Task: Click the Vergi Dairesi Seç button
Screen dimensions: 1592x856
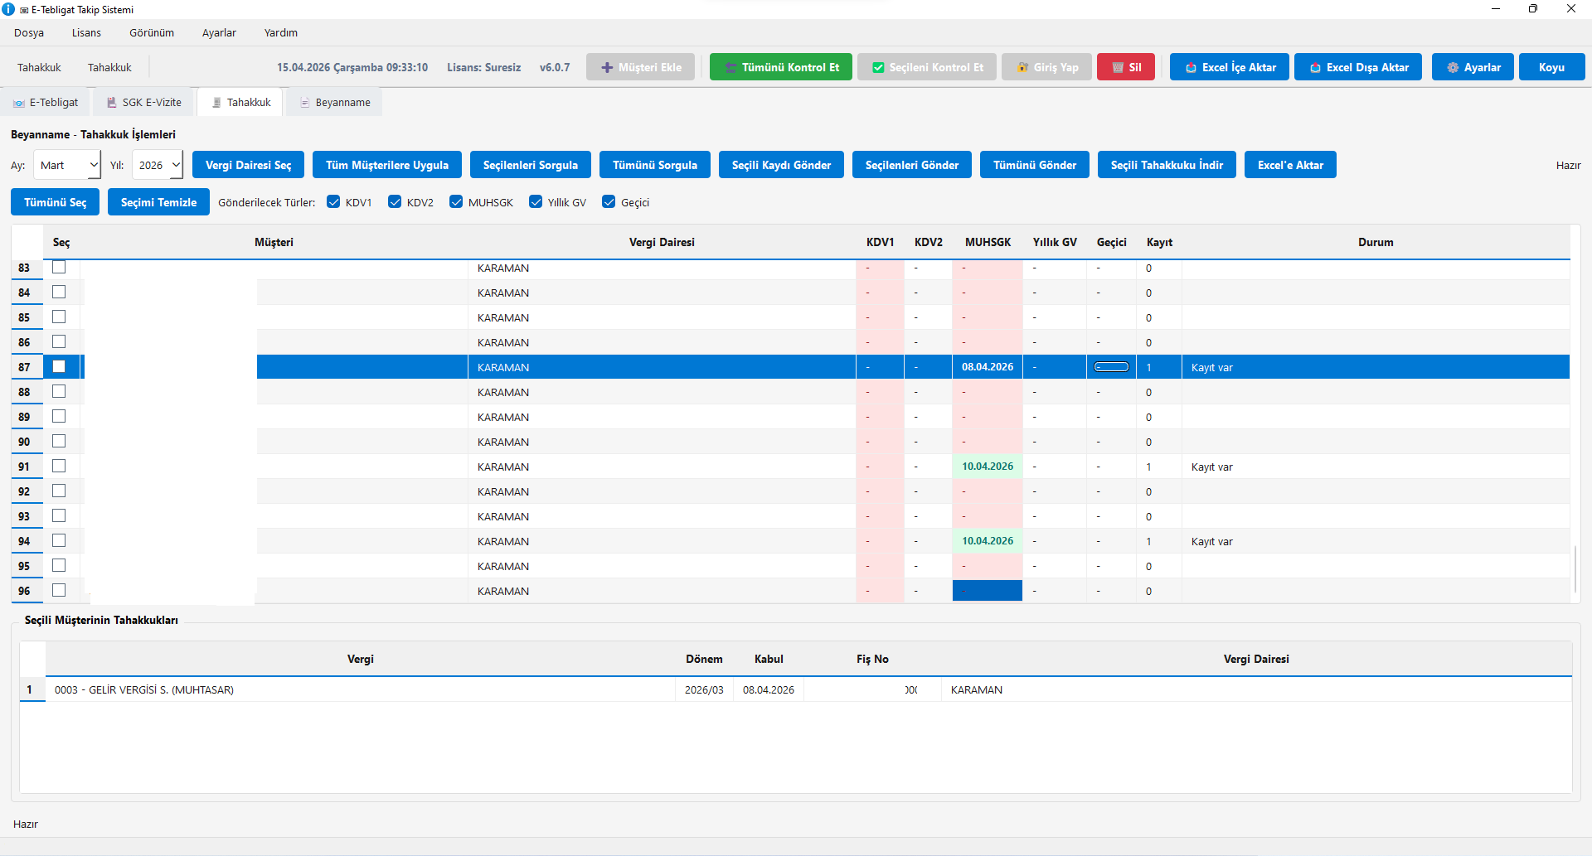Action: point(248,165)
